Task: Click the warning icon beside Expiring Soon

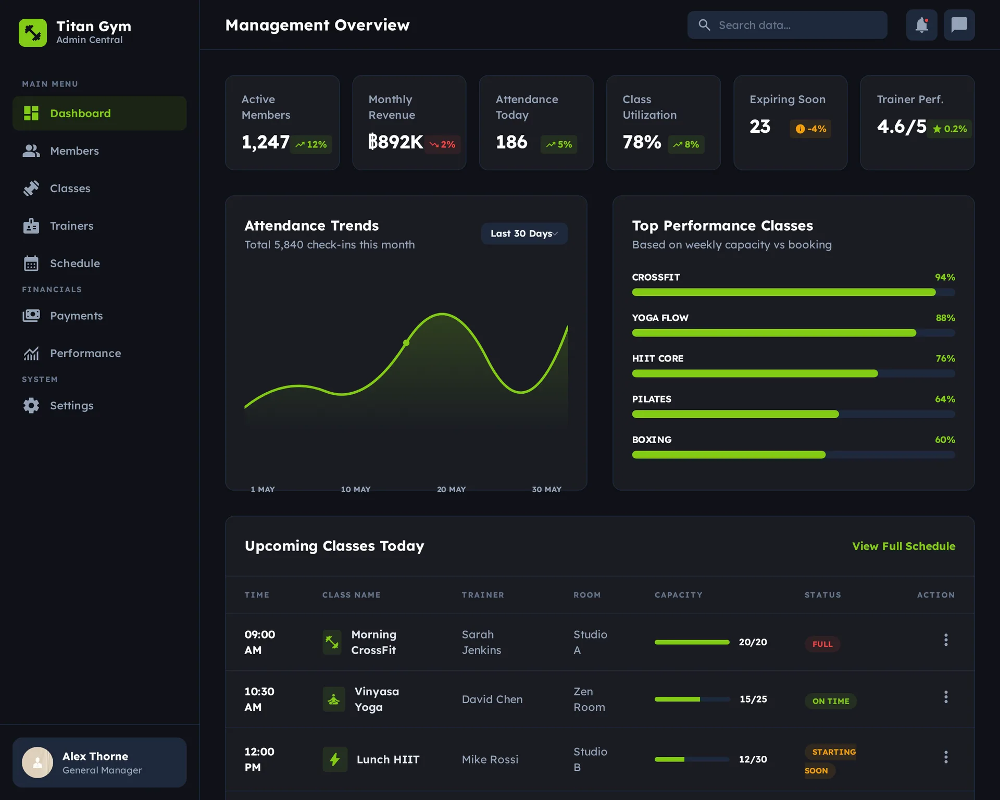Action: coord(799,129)
